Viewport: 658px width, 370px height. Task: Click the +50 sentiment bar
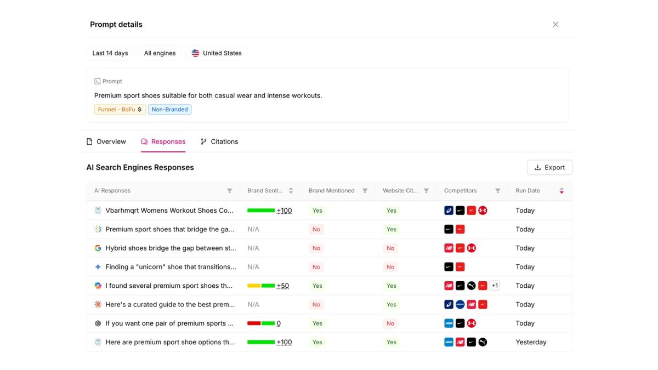(x=261, y=286)
